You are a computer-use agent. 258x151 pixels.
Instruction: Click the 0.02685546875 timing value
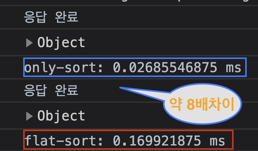[165, 68]
